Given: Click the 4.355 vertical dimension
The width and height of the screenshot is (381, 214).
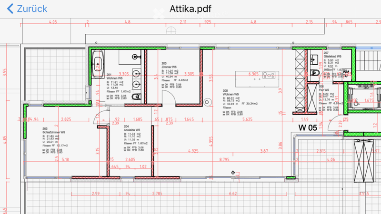Looking at the screenshot, I should click(211, 141).
